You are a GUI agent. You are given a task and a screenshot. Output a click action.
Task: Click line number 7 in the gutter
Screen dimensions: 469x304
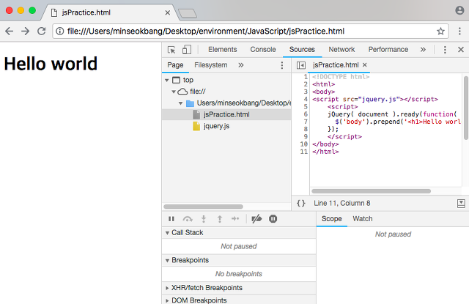click(306, 122)
